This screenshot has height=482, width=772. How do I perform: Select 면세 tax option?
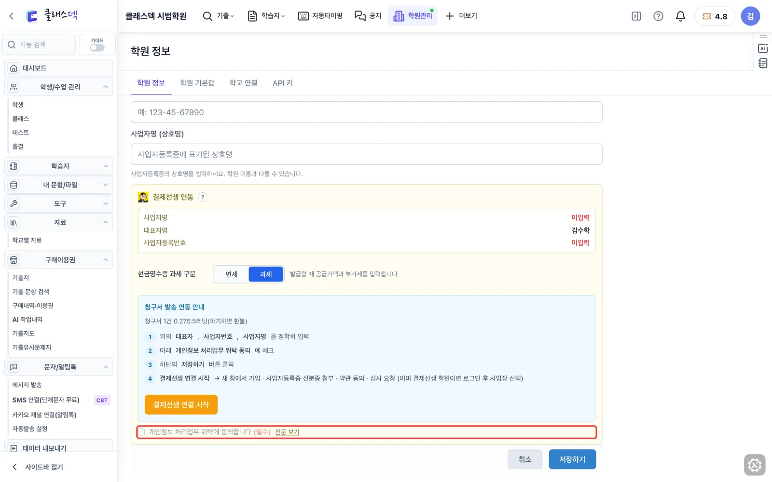(x=231, y=274)
